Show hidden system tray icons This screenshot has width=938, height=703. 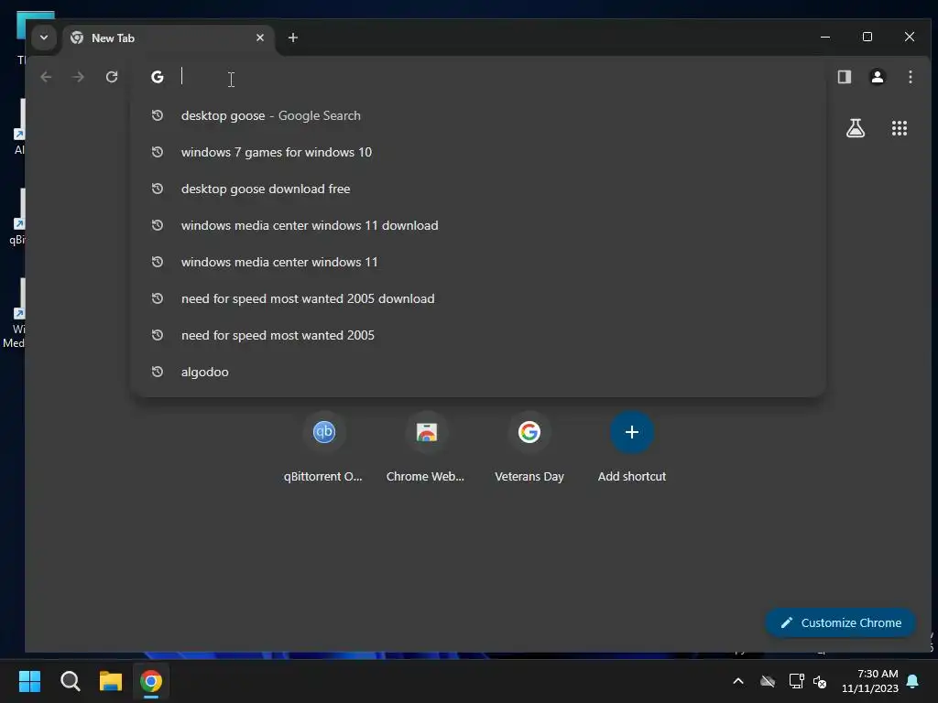(738, 681)
